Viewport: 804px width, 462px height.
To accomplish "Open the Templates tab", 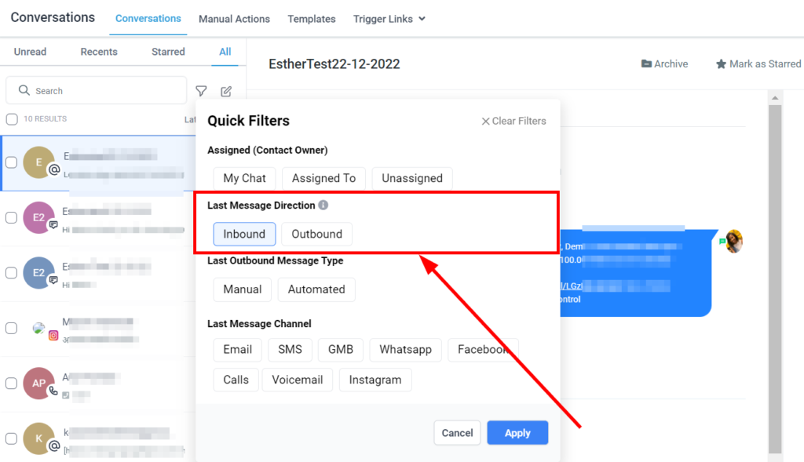I will coord(312,19).
